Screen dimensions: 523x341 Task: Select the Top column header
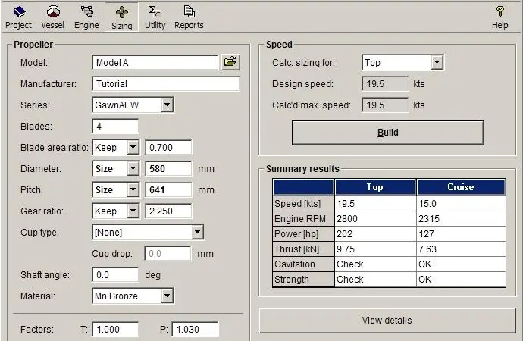click(x=375, y=187)
